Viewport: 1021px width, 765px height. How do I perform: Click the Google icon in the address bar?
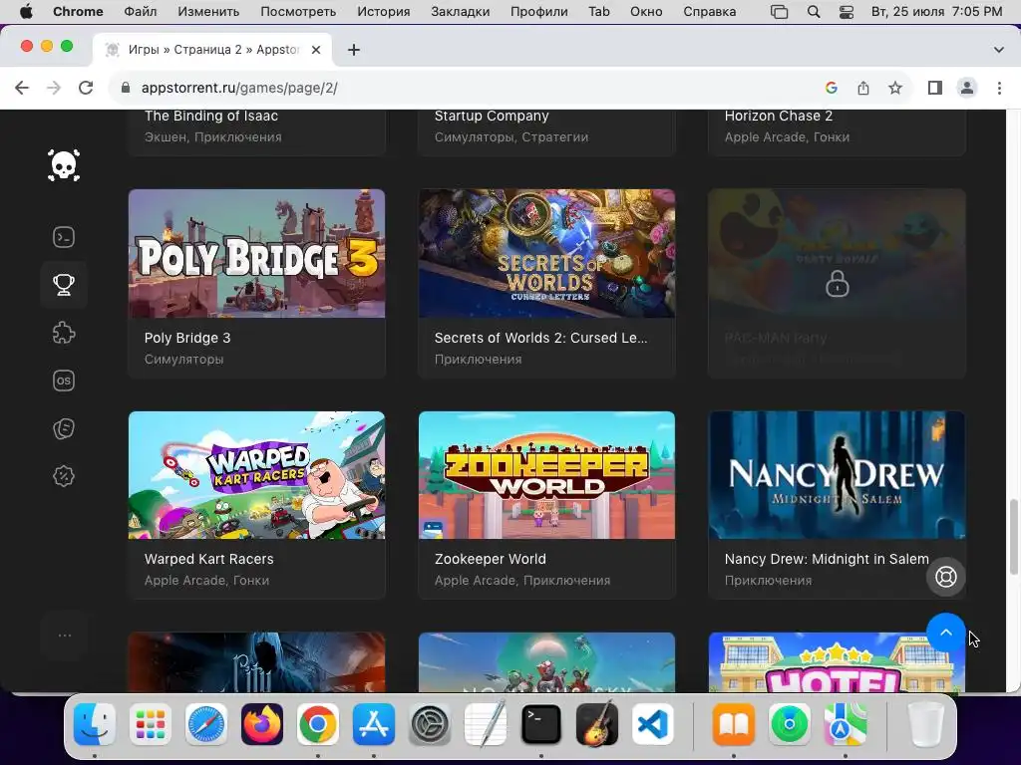tap(831, 88)
